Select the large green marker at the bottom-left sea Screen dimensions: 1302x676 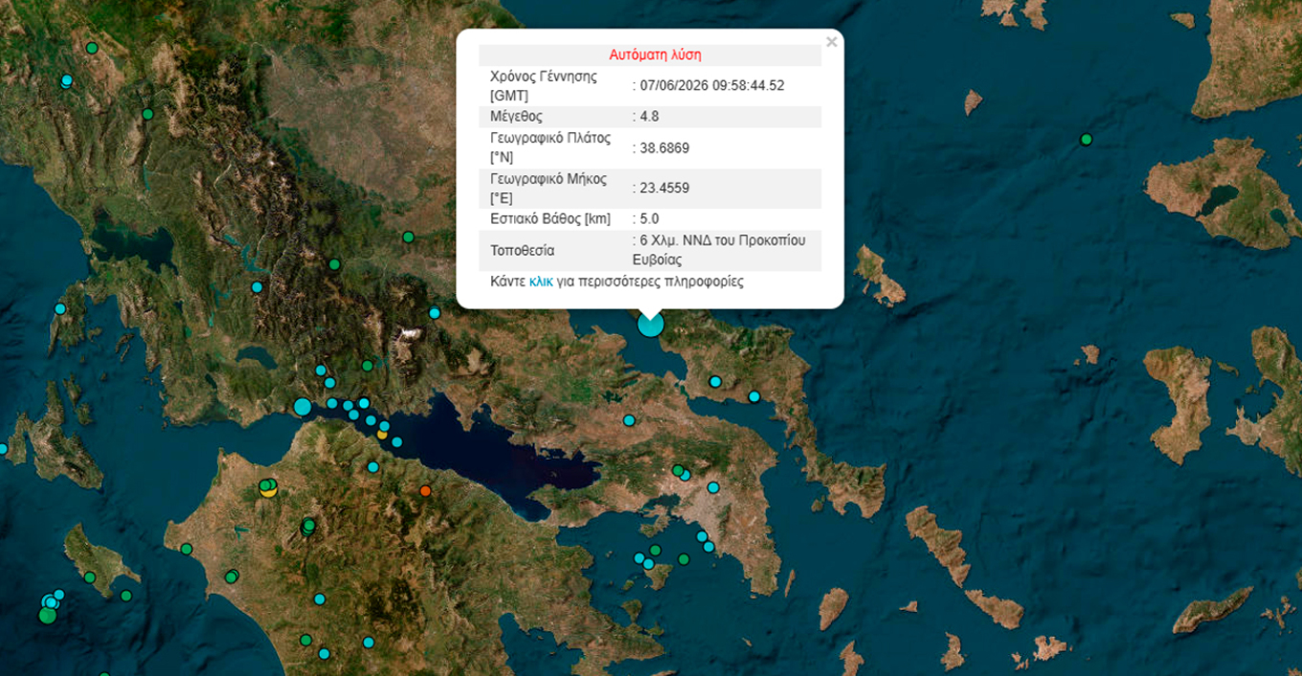(x=47, y=616)
